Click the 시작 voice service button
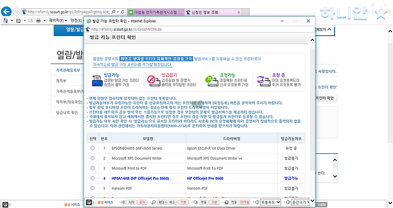Viewport: 393px width, 208px height. click(132, 202)
